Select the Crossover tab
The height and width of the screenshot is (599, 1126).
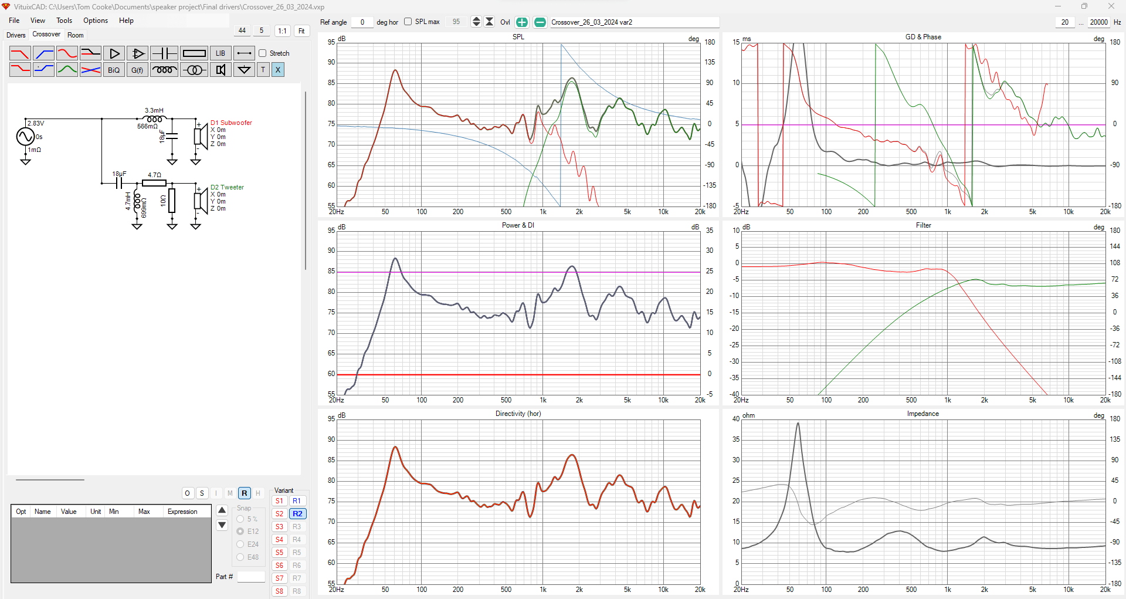pyautogui.click(x=46, y=35)
